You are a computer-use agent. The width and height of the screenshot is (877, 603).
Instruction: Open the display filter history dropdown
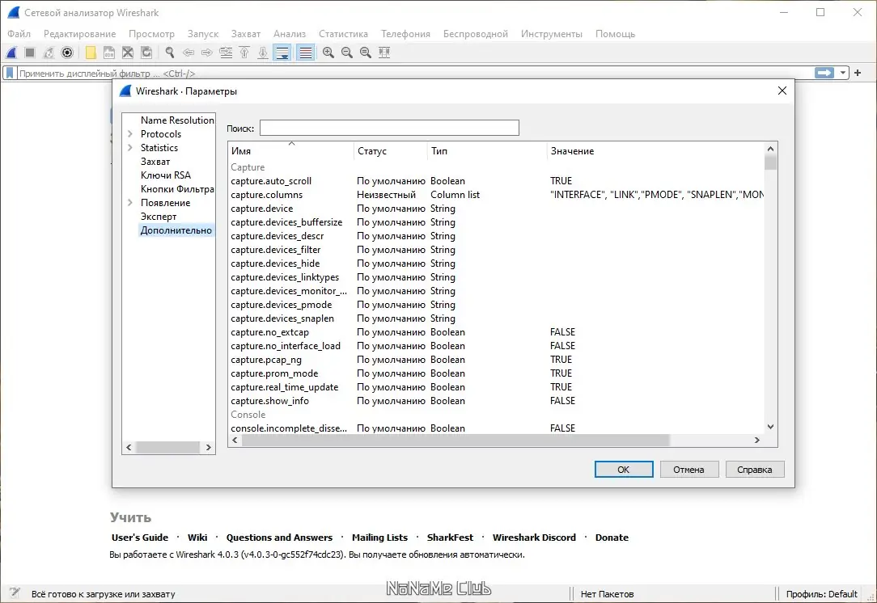point(844,73)
